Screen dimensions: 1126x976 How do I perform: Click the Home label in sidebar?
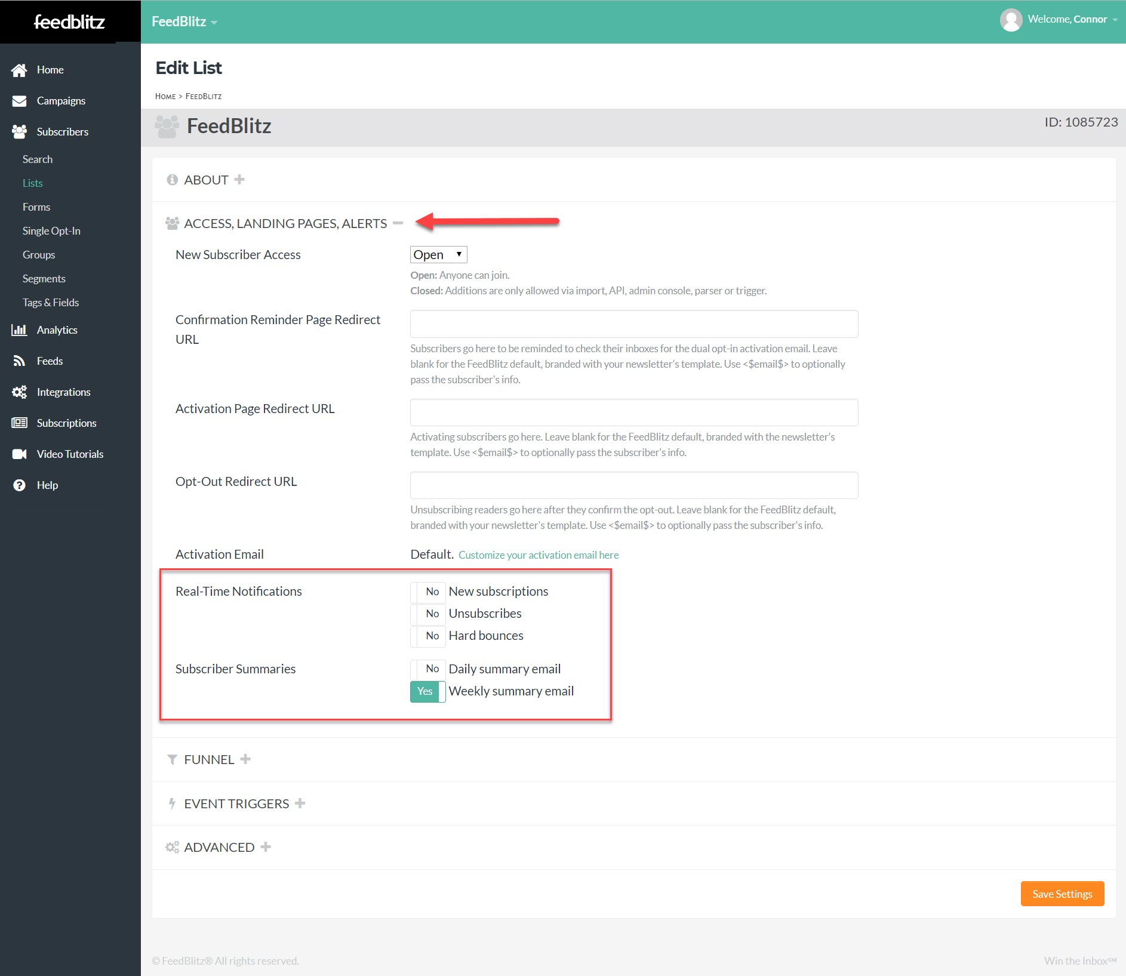click(x=50, y=70)
